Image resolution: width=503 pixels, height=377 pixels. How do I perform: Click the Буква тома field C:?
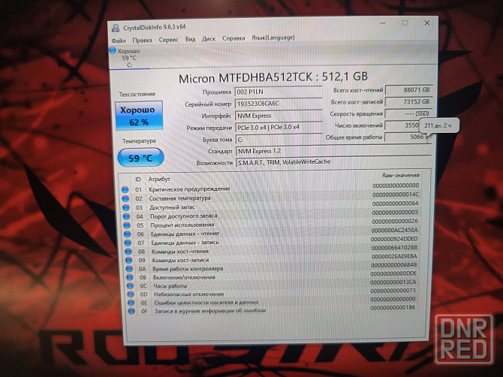pyautogui.click(x=279, y=139)
